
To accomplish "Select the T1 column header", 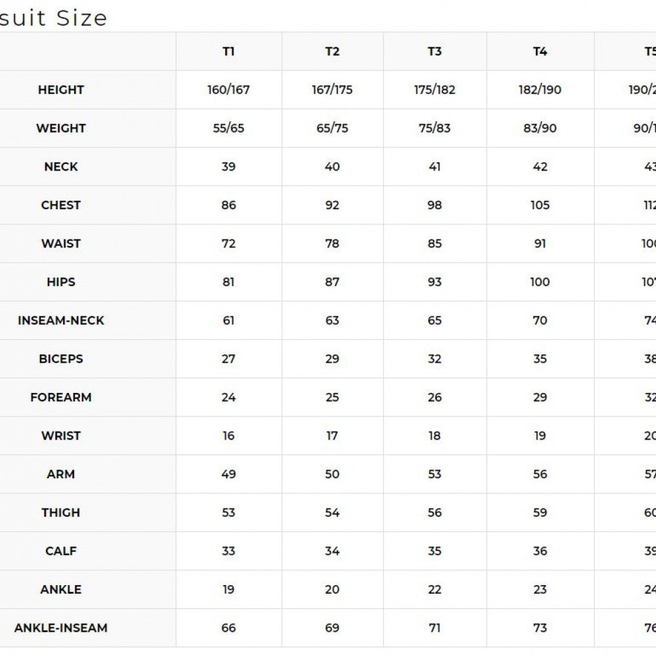I will (x=228, y=51).
